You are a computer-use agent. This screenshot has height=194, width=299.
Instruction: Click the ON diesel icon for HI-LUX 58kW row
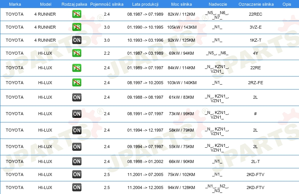pyautogui.click(x=76, y=130)
